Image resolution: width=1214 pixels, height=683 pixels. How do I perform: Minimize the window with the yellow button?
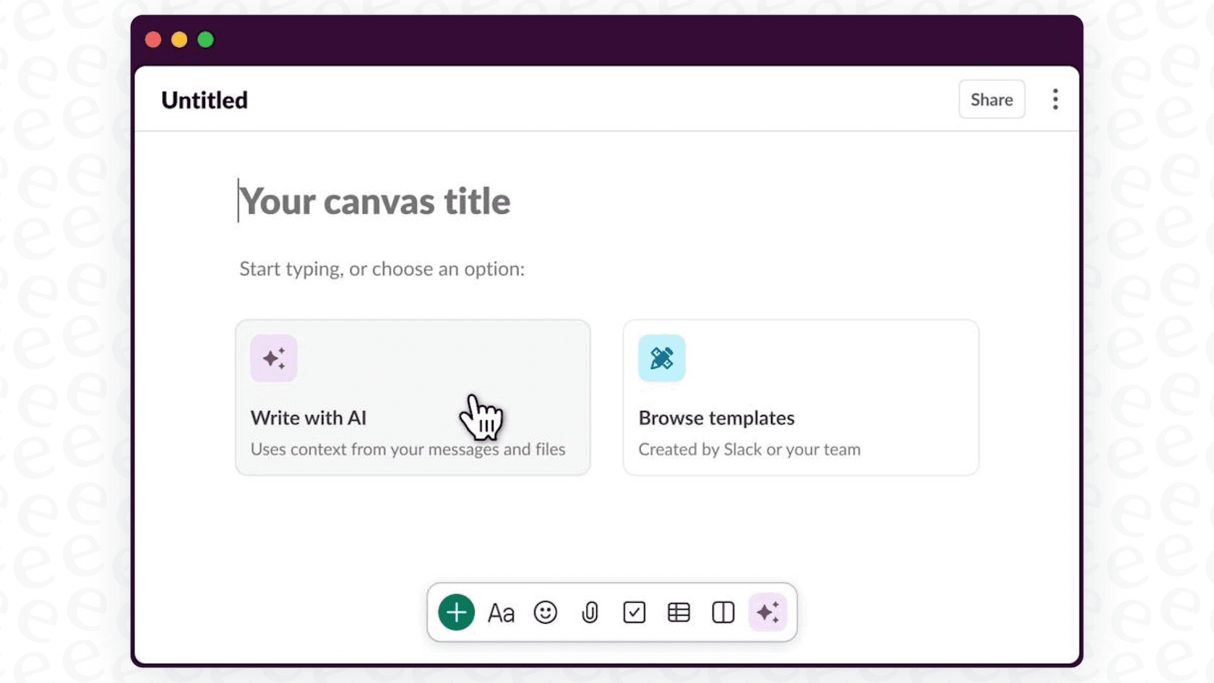click(x=179, y=39)
